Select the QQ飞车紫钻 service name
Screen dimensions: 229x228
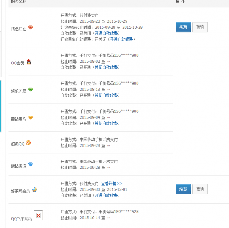(21, 219)
